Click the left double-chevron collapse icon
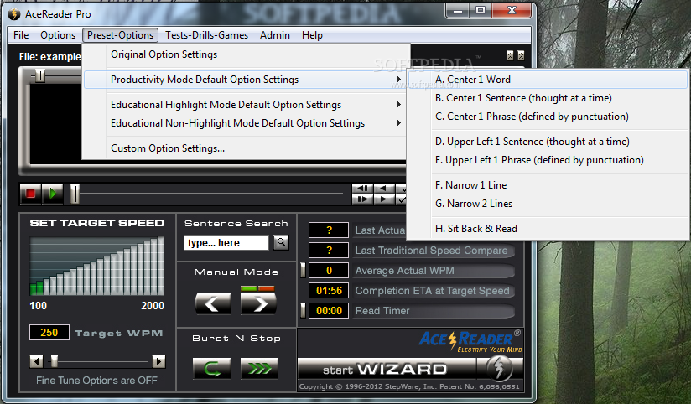Viewport: 691px width, 404px height. tap(510, 55)
